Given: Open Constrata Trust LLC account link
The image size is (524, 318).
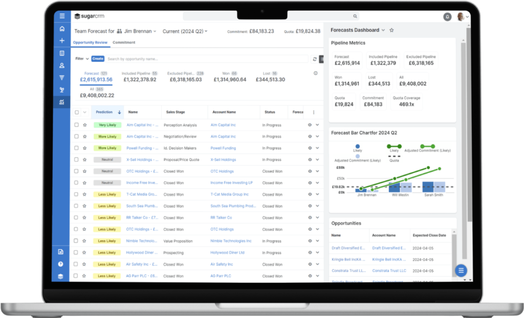Looking at the screenshot, I should click(389, 271).
